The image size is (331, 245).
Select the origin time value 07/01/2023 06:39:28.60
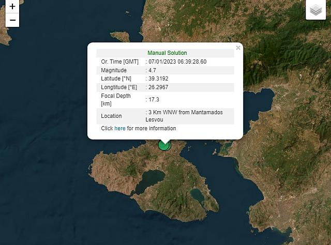(177, 62)
